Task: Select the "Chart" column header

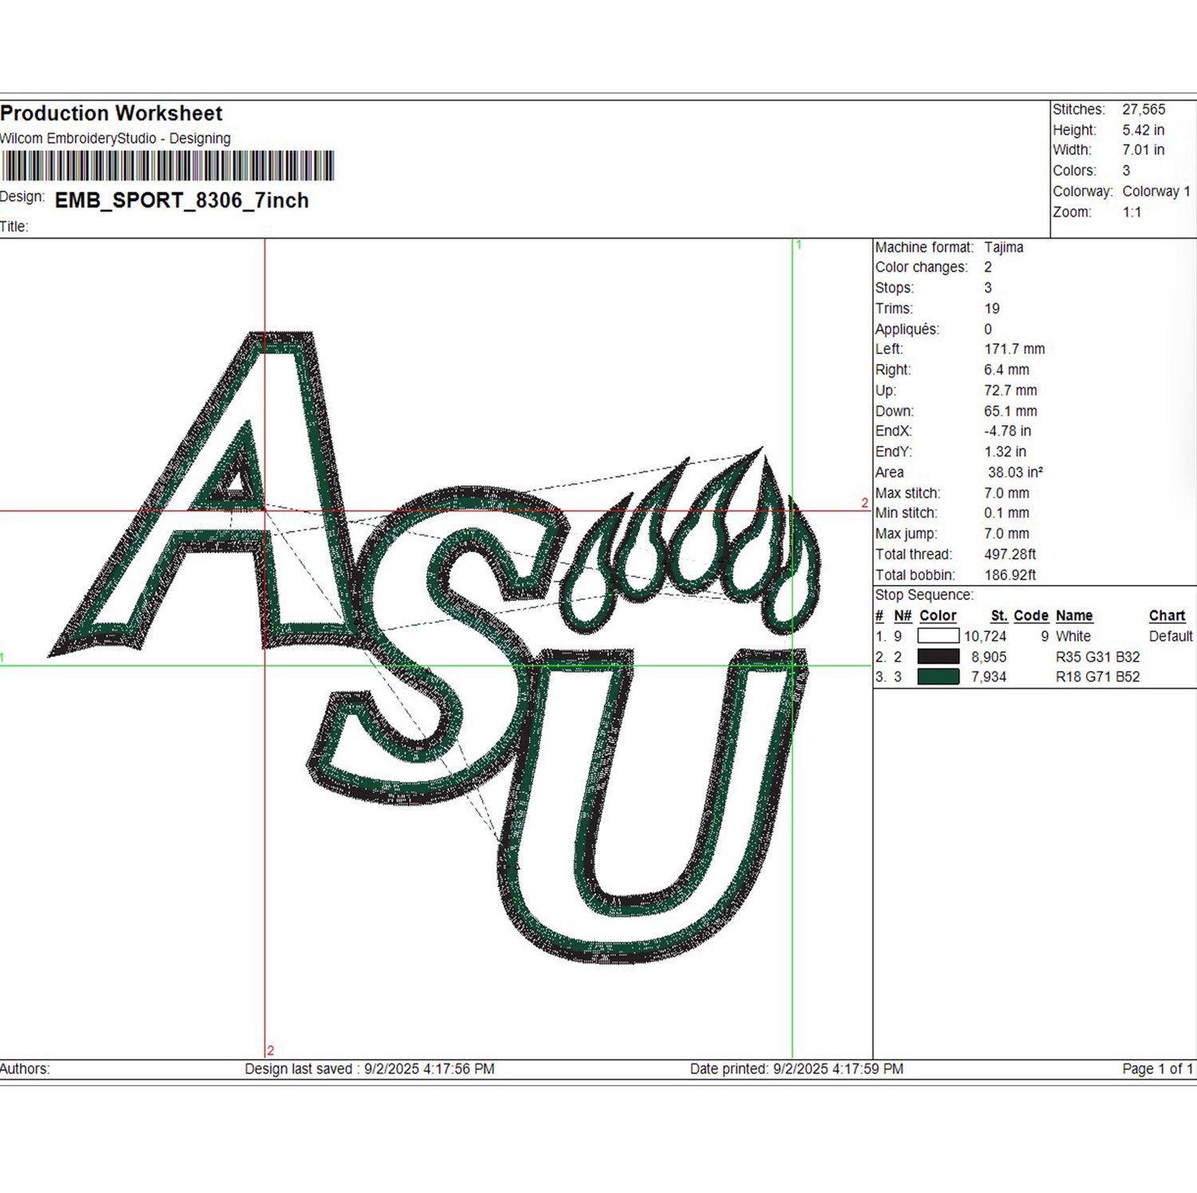Action: [1167, 616]
